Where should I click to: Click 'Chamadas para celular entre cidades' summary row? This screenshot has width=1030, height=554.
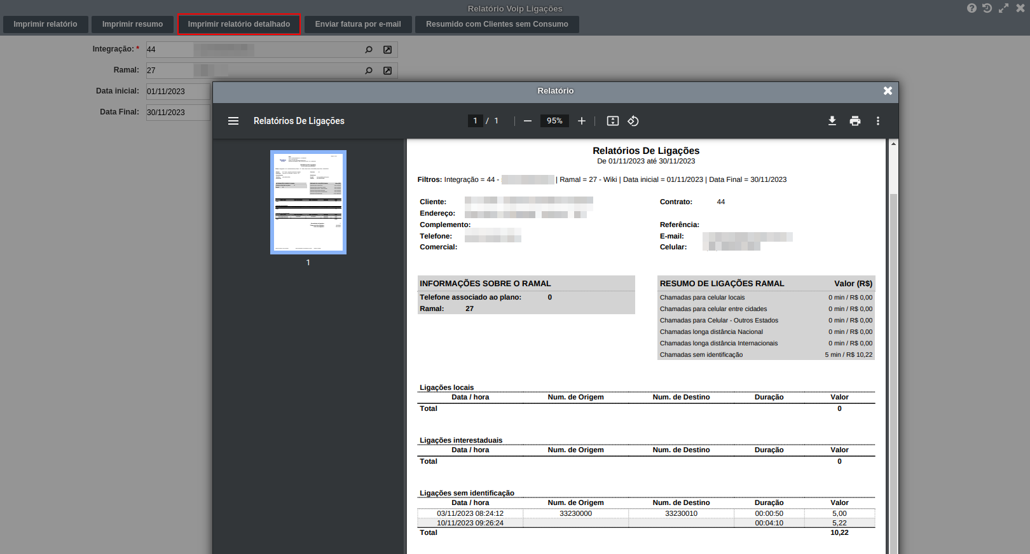pyautogui.click(x=766, y=309)
